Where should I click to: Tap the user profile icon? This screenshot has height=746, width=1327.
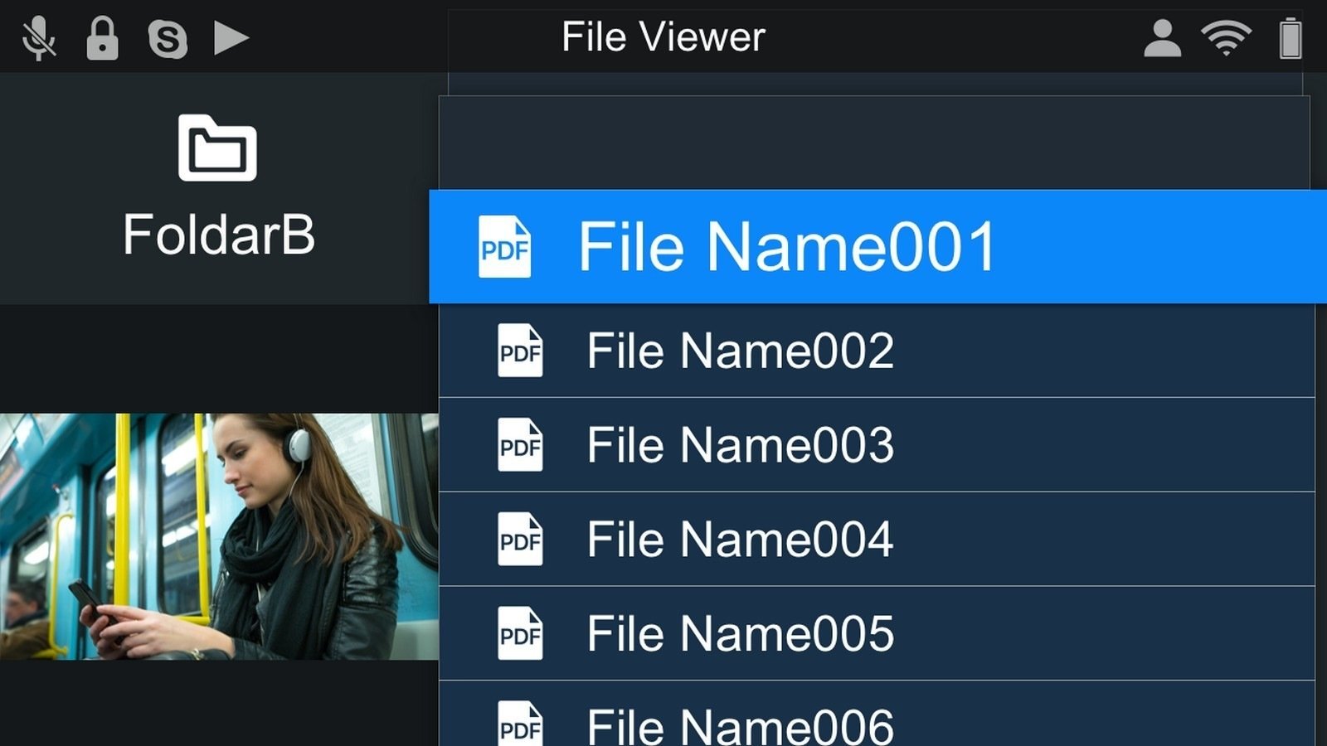click(1162, 38)
